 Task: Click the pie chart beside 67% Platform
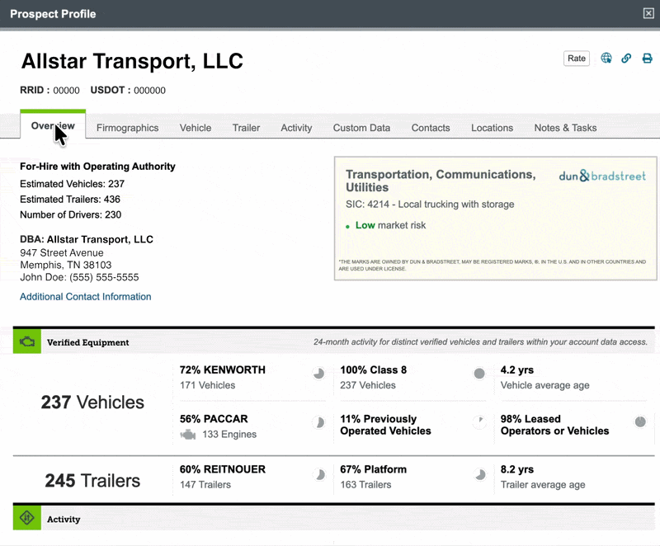coord(478,474)
